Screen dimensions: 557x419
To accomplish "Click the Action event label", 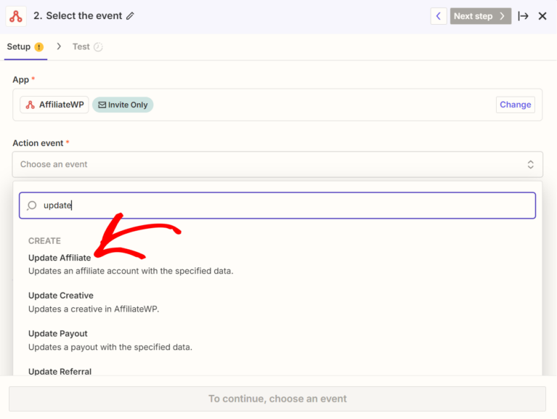I will click(38, 143).
